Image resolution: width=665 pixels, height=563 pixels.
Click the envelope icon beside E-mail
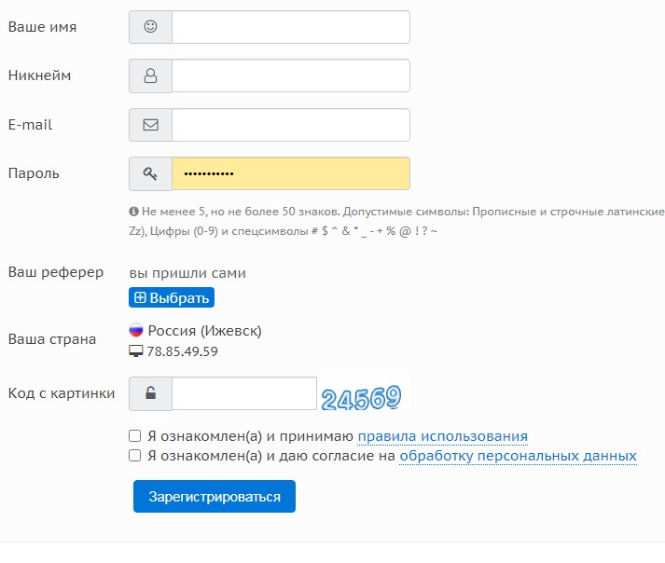150,125
